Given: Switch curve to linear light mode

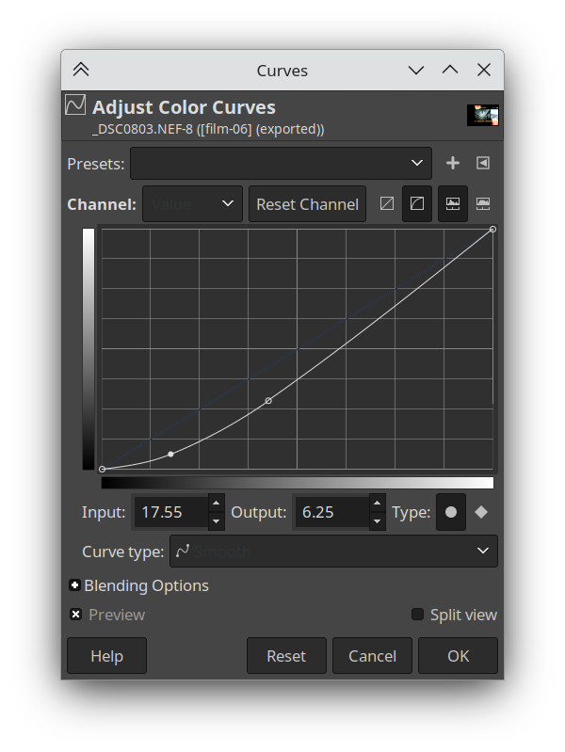Looking at the screenshot, I should click(386, 203).
